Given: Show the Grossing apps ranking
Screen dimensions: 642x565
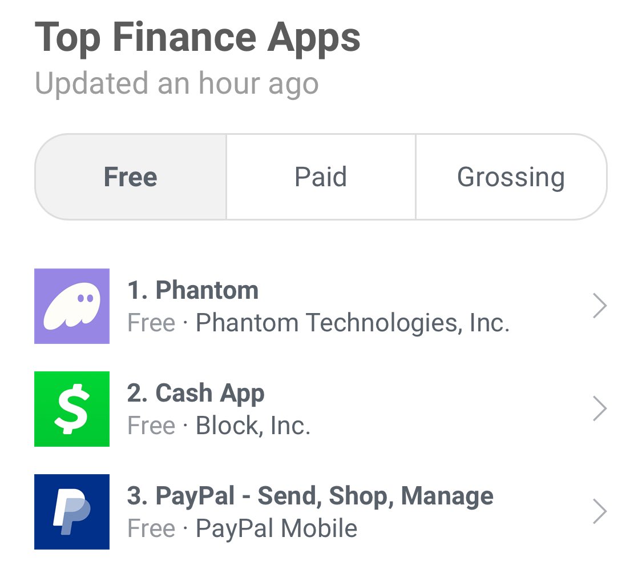Looking at the screenshot, I should coord(511,177).
